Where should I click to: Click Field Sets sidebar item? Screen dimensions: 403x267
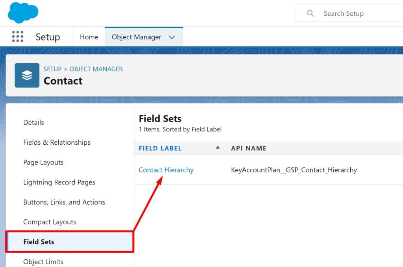(39, 242)
